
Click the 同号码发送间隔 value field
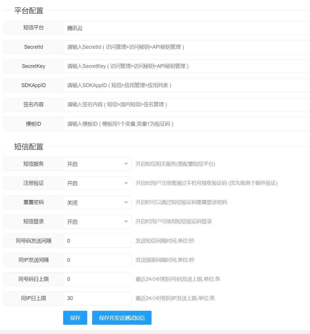pyautogui.click(x=97, y=241)
